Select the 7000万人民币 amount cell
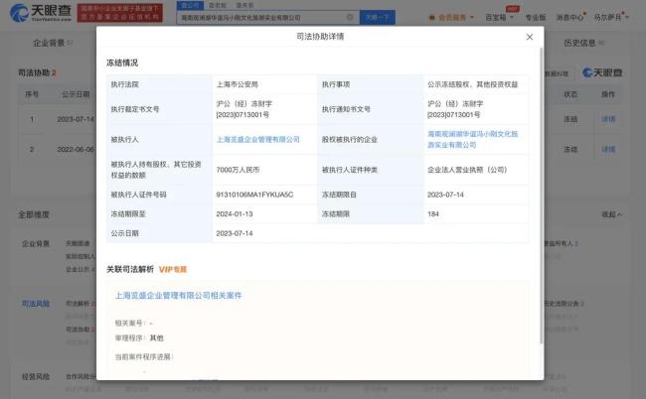 point(238,170)
